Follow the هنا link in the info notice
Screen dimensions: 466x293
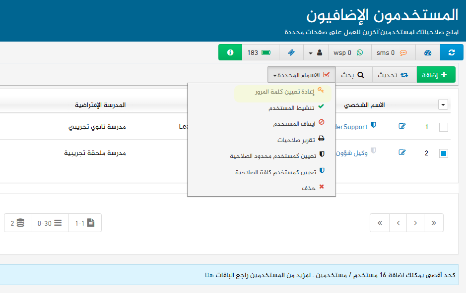[209, 275]
